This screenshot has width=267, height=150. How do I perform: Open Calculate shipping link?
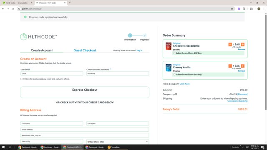(x=237, y=101)
